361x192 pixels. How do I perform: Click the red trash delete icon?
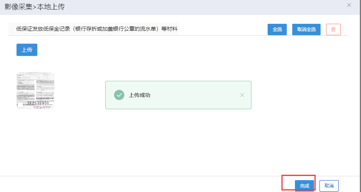click(333, 30)
